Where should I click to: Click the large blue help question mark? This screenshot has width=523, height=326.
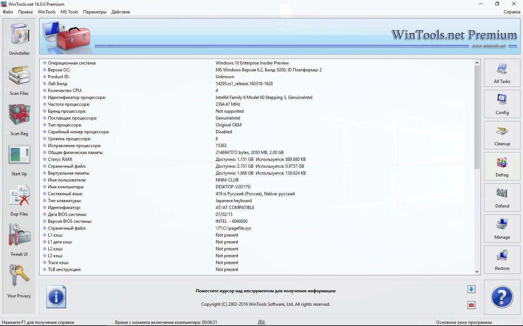coord(502,297)
